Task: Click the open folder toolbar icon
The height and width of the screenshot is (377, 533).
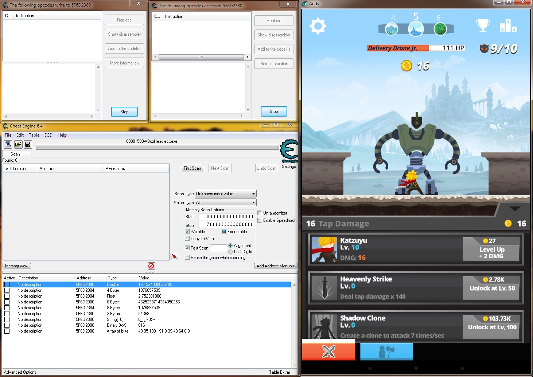Action: pos(18,145)
